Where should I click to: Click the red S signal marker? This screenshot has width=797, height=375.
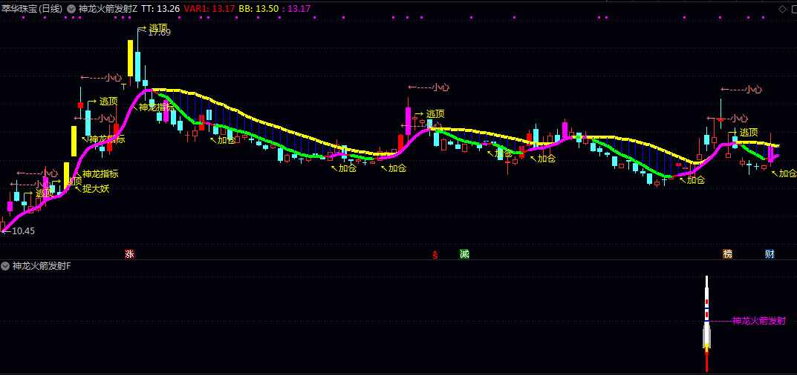point(435,255)
